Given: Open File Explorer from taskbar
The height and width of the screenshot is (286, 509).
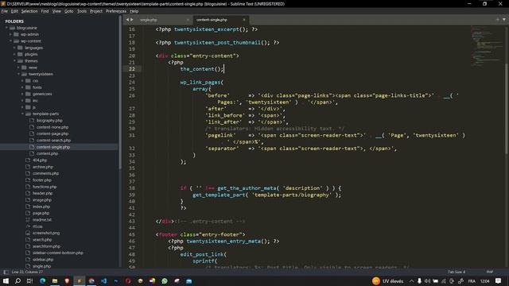Looking at the screenshot, I should coord(55,280).
